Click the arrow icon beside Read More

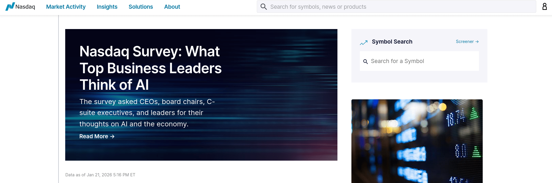point(112,137)
